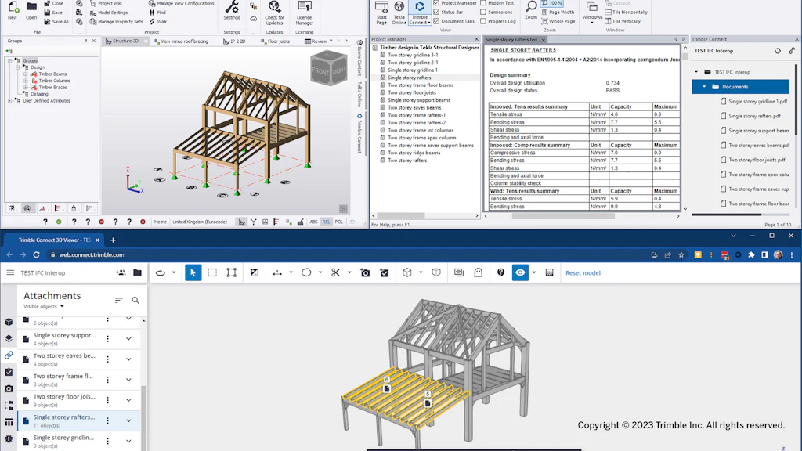The image size is (802, 451).
Task: Take a snapshot with the camera icon
Action: 366,272
